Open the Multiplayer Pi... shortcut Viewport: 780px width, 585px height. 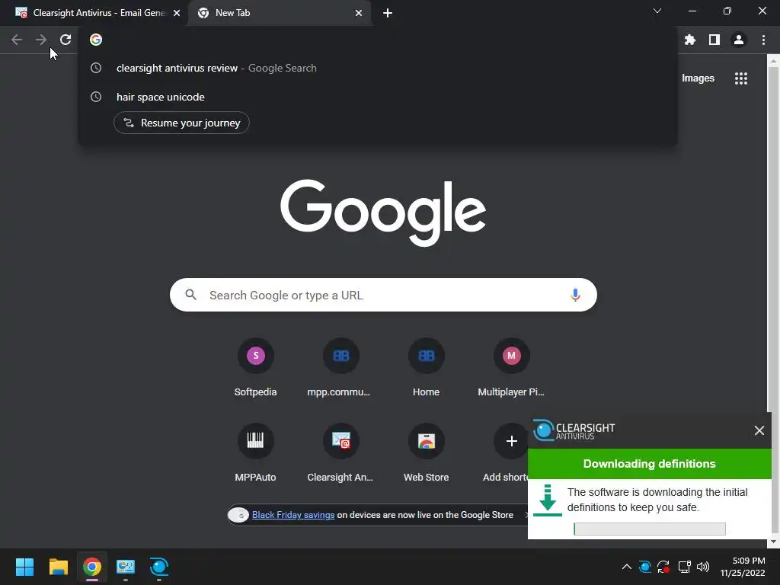(x=511, y=367)
